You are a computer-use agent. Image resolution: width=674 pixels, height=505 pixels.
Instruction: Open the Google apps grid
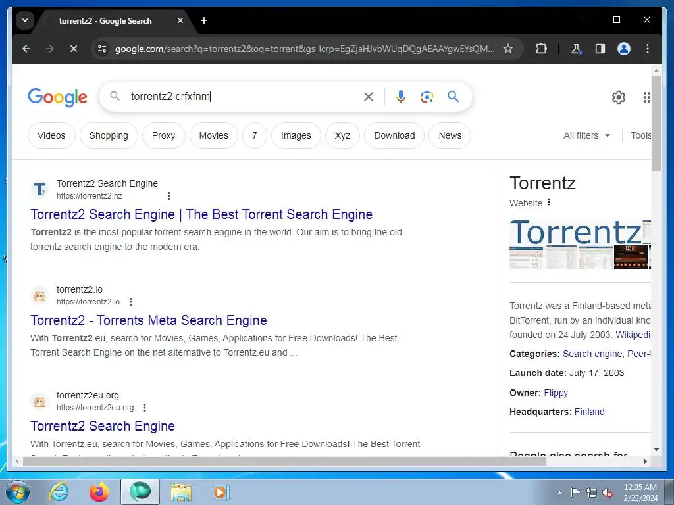click(x=646, y=97)
